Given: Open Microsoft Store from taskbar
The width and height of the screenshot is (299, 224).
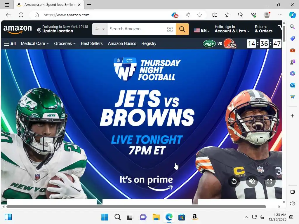Looking at the screenshot, I should pos(182,217).
